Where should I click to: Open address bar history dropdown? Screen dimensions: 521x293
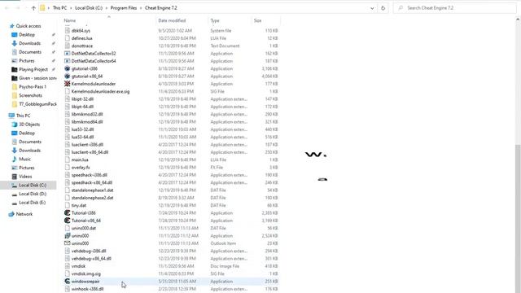(x=372, y=8)
